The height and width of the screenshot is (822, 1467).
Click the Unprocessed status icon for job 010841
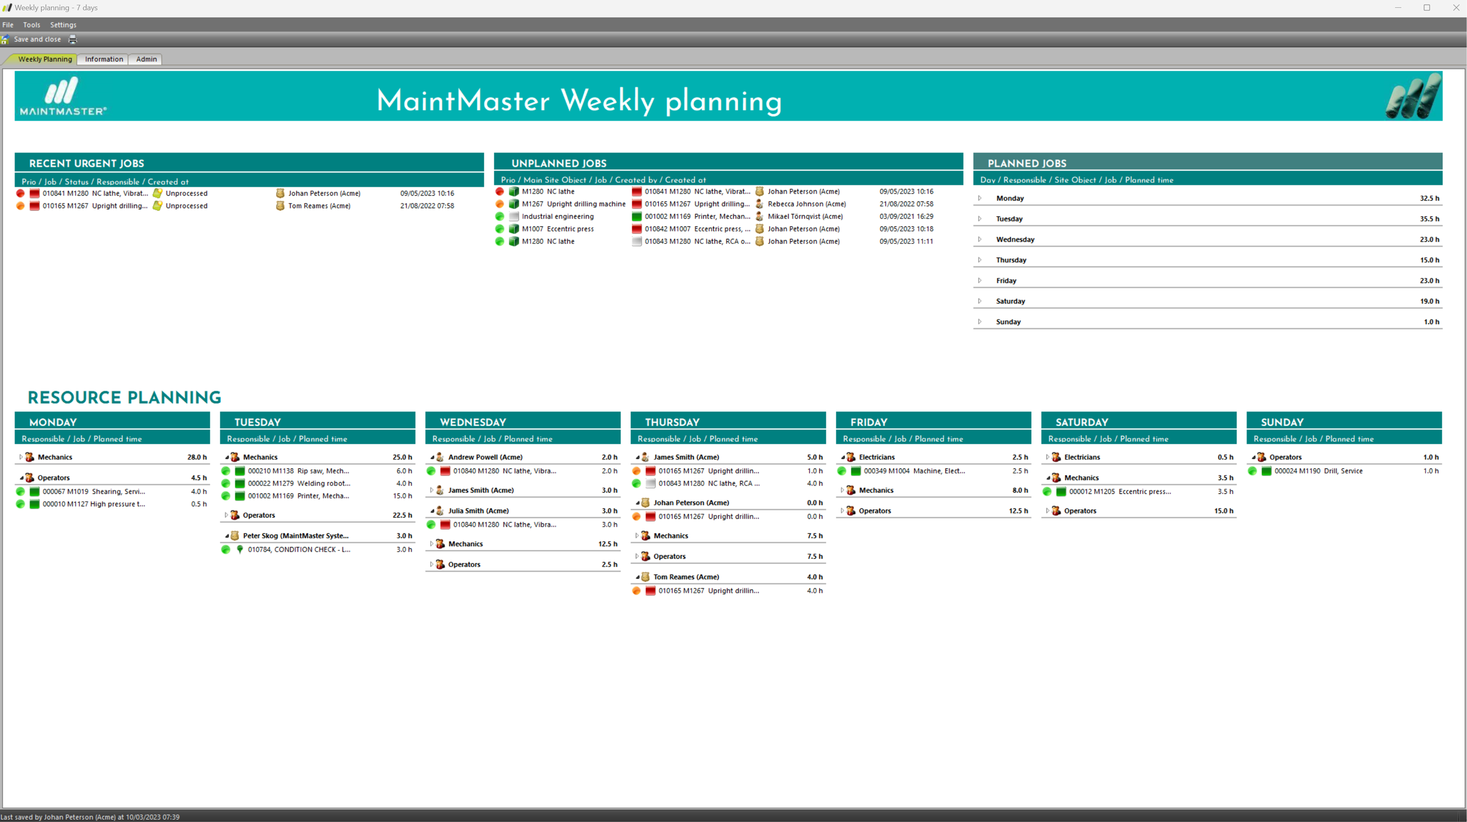[x=158, y=193]
